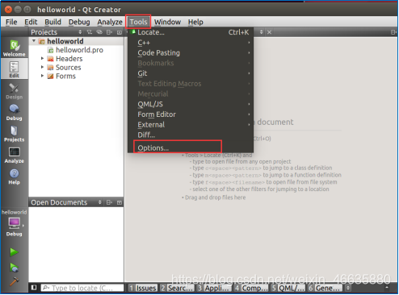Select the Forms folder label
The width and height of the screenshot is (399, 295).
pos(65,76)
